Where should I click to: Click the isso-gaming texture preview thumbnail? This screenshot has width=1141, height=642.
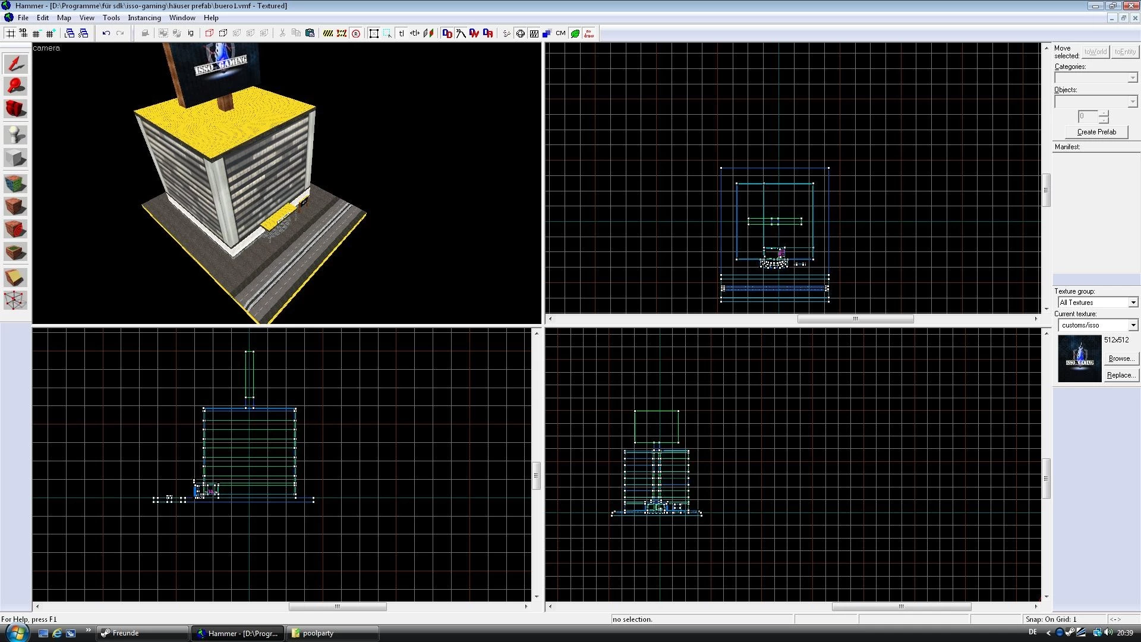[1079, 358]
